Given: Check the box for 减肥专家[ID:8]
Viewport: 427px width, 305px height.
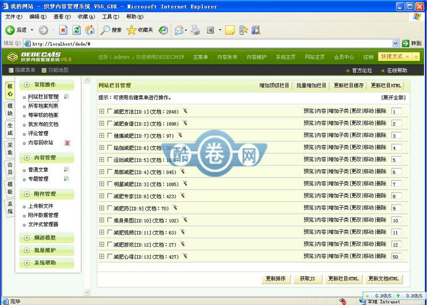Looking at the screenshot, I should [x=110, y=195].
